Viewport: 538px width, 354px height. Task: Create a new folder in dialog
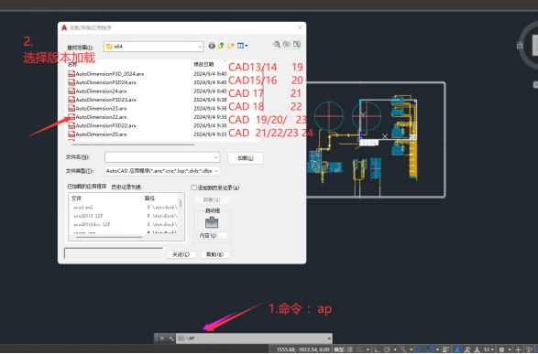(x=231, y=46)
